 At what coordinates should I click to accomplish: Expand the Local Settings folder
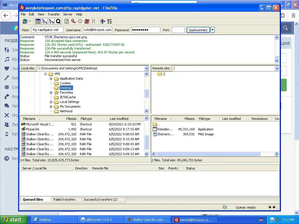51,102
